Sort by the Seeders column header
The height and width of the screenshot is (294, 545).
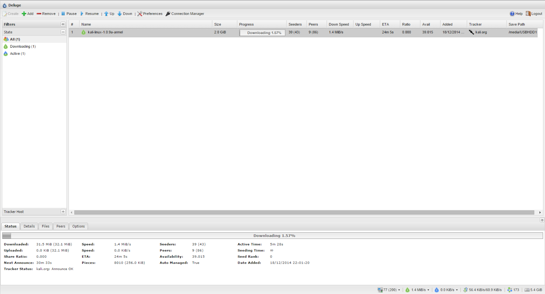(296, 24)
